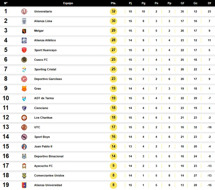The height and width of the screenshot is (190, 215).
Task: Click the Cusco FC round badge
Action: [x=24, y=60]
